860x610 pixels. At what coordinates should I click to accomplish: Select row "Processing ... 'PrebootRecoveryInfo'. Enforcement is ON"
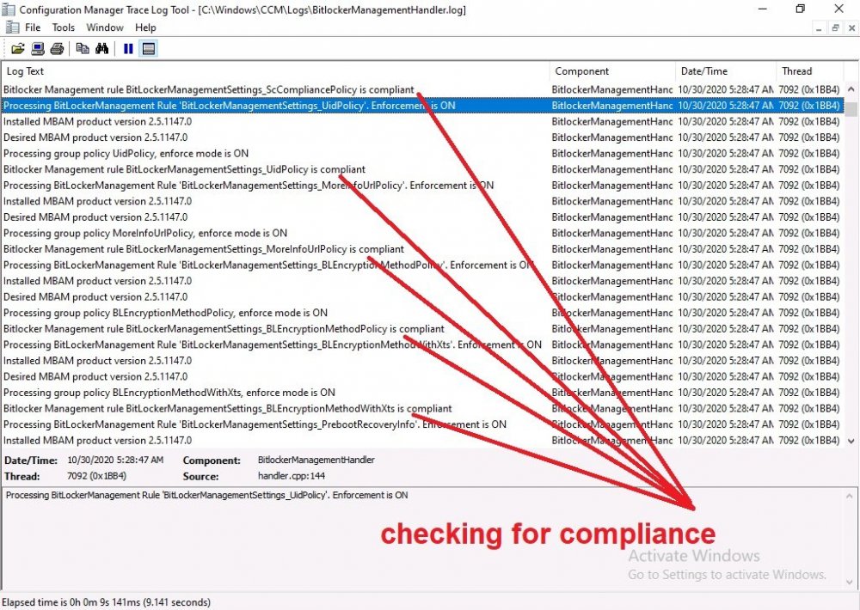(422, 424)
